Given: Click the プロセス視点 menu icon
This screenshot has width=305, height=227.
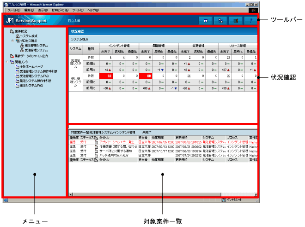Looking at the screenshot, I should click(x=18, y=41).
